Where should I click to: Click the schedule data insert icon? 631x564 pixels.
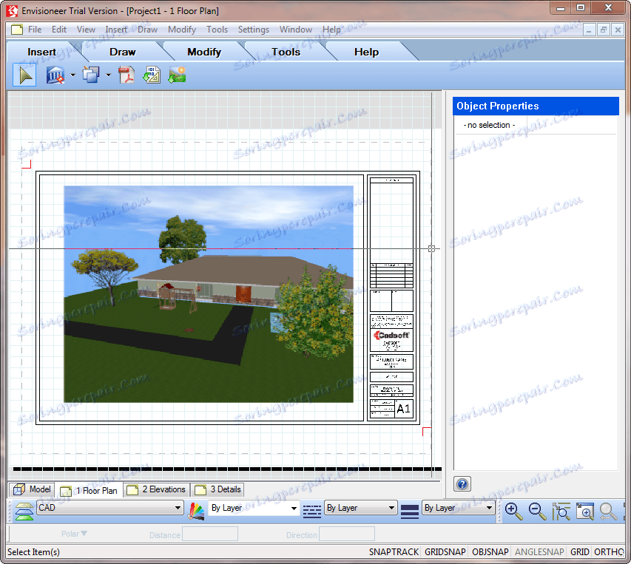click(152, 75)
